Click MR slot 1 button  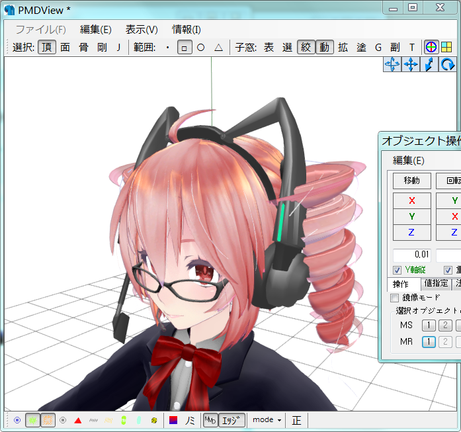coord(429,342)
